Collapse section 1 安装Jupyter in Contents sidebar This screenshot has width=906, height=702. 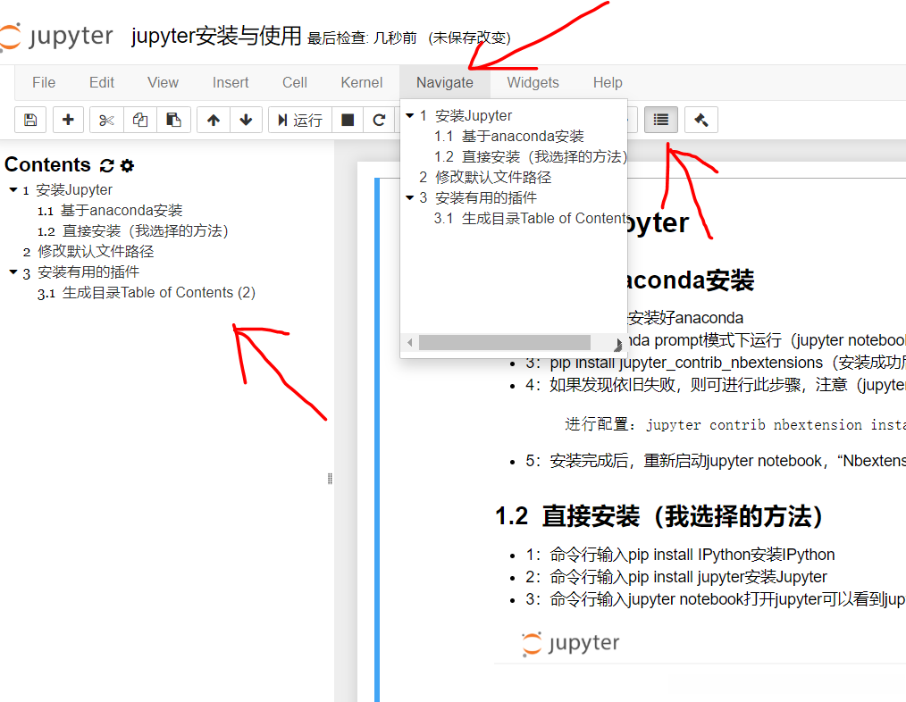click(13, 189)
